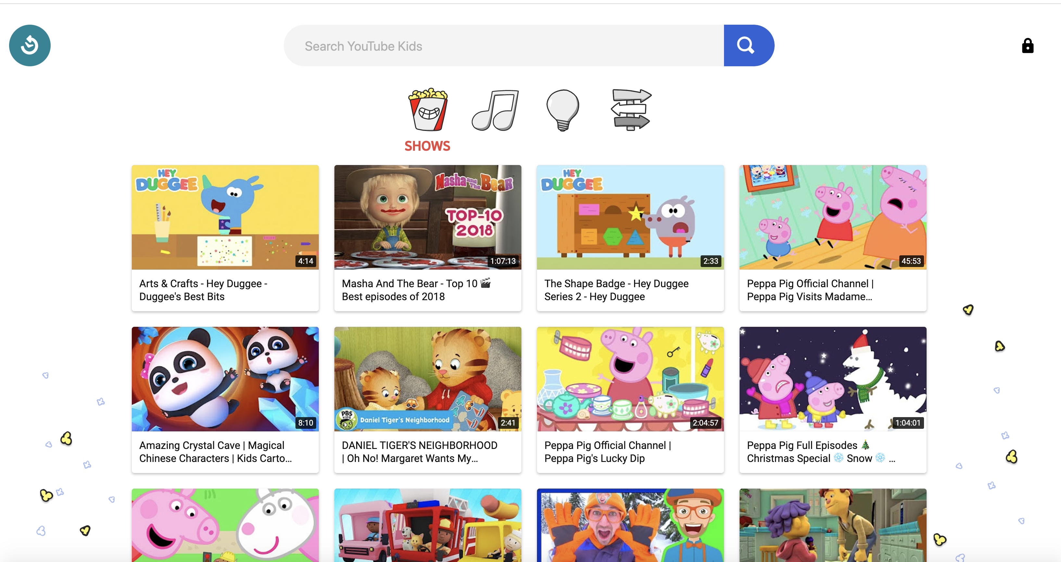Click the 2:41 duration badge

tap(508, 423)
